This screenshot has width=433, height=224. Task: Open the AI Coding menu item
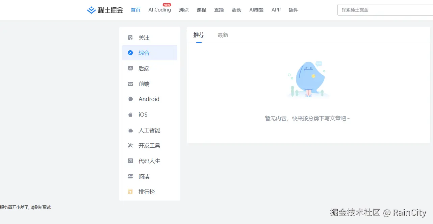159,10
